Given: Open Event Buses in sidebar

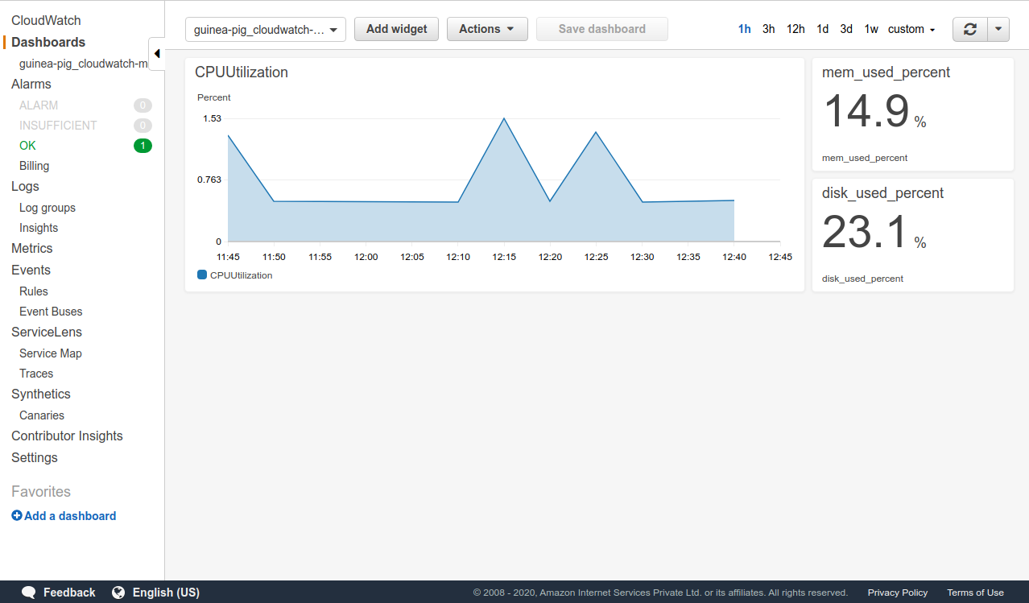Looking at the screenshot, I should click(x=51, y=312).
